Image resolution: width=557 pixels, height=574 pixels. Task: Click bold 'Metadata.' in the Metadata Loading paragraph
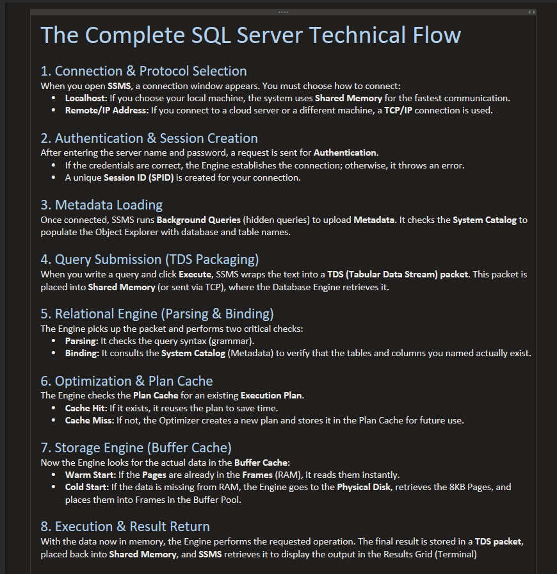pos(375,220)
